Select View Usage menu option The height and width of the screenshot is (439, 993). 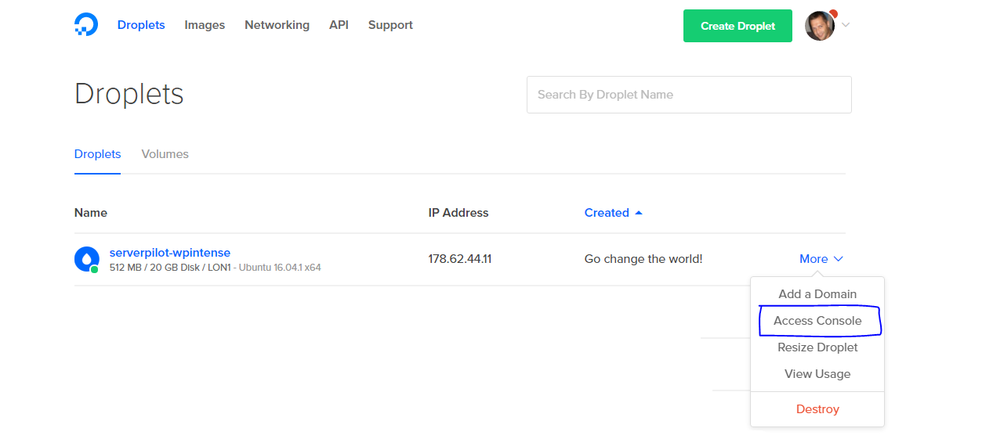(x=817, y=374)
